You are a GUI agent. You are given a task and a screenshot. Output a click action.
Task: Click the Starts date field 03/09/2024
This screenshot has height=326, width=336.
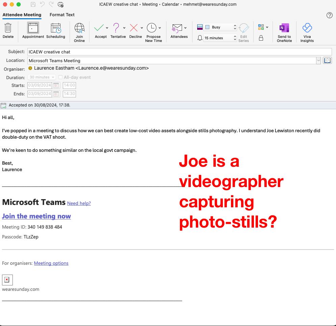click(x=40, y=86)
